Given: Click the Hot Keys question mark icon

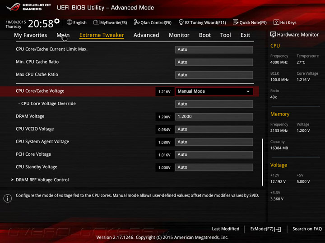Looking at the screenshot, I should 276,22.
